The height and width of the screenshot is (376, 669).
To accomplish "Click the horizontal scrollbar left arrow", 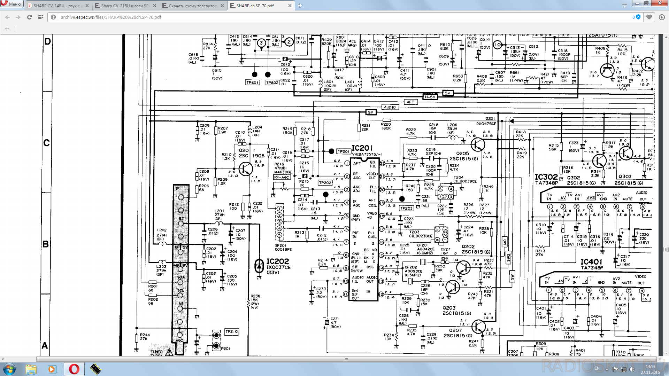I will tap(2, 359).
